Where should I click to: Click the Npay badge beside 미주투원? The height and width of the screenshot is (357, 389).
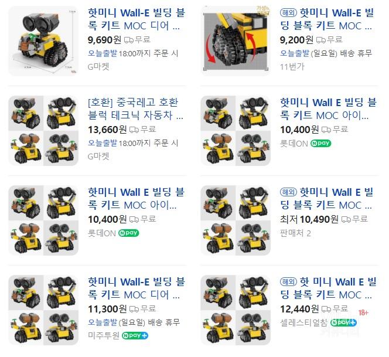[135, 336]
